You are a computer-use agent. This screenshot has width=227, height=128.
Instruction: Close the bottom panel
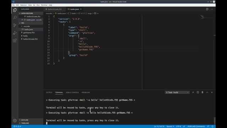pyautogui.click(x=212, y=92)
